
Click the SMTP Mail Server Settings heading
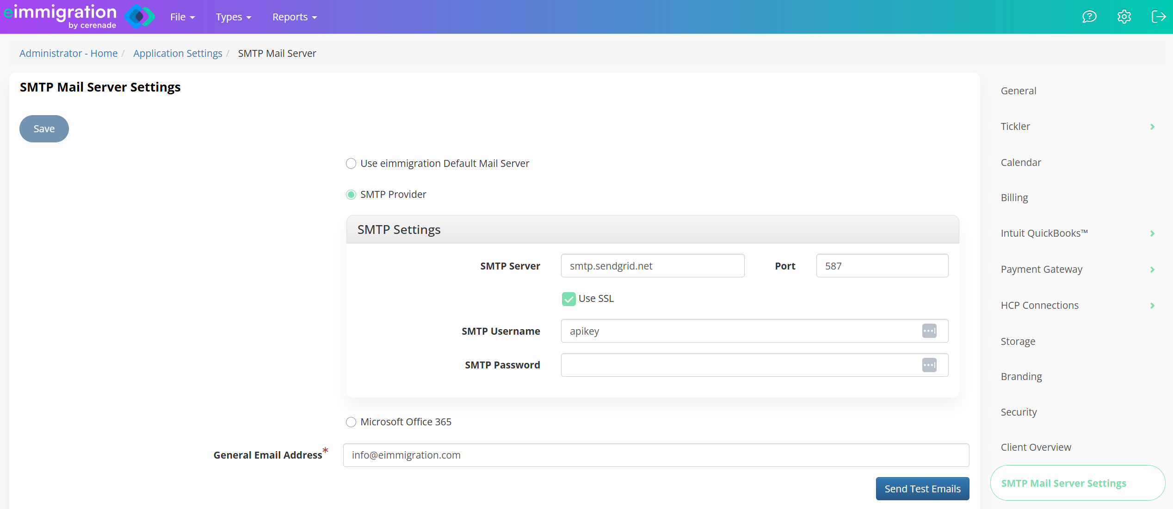coord(100,87)
